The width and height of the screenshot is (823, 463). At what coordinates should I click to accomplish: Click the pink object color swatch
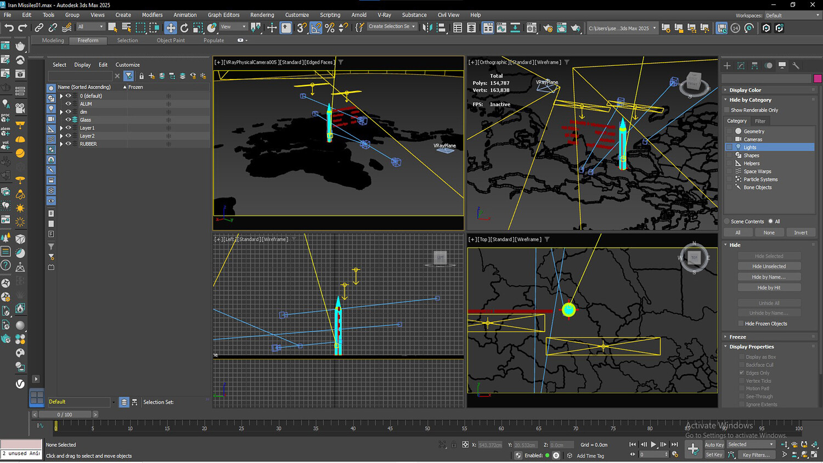818,78
